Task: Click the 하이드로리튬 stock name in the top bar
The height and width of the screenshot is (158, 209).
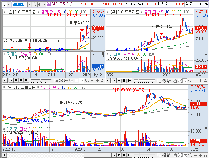Action: coord(62,4)
